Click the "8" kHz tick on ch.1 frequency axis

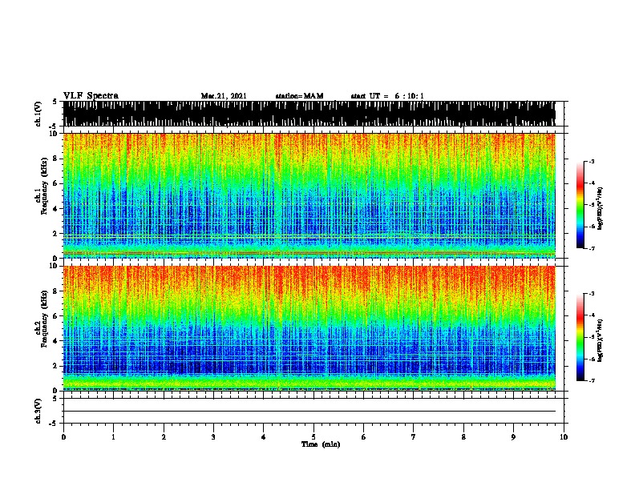point(56,159)
